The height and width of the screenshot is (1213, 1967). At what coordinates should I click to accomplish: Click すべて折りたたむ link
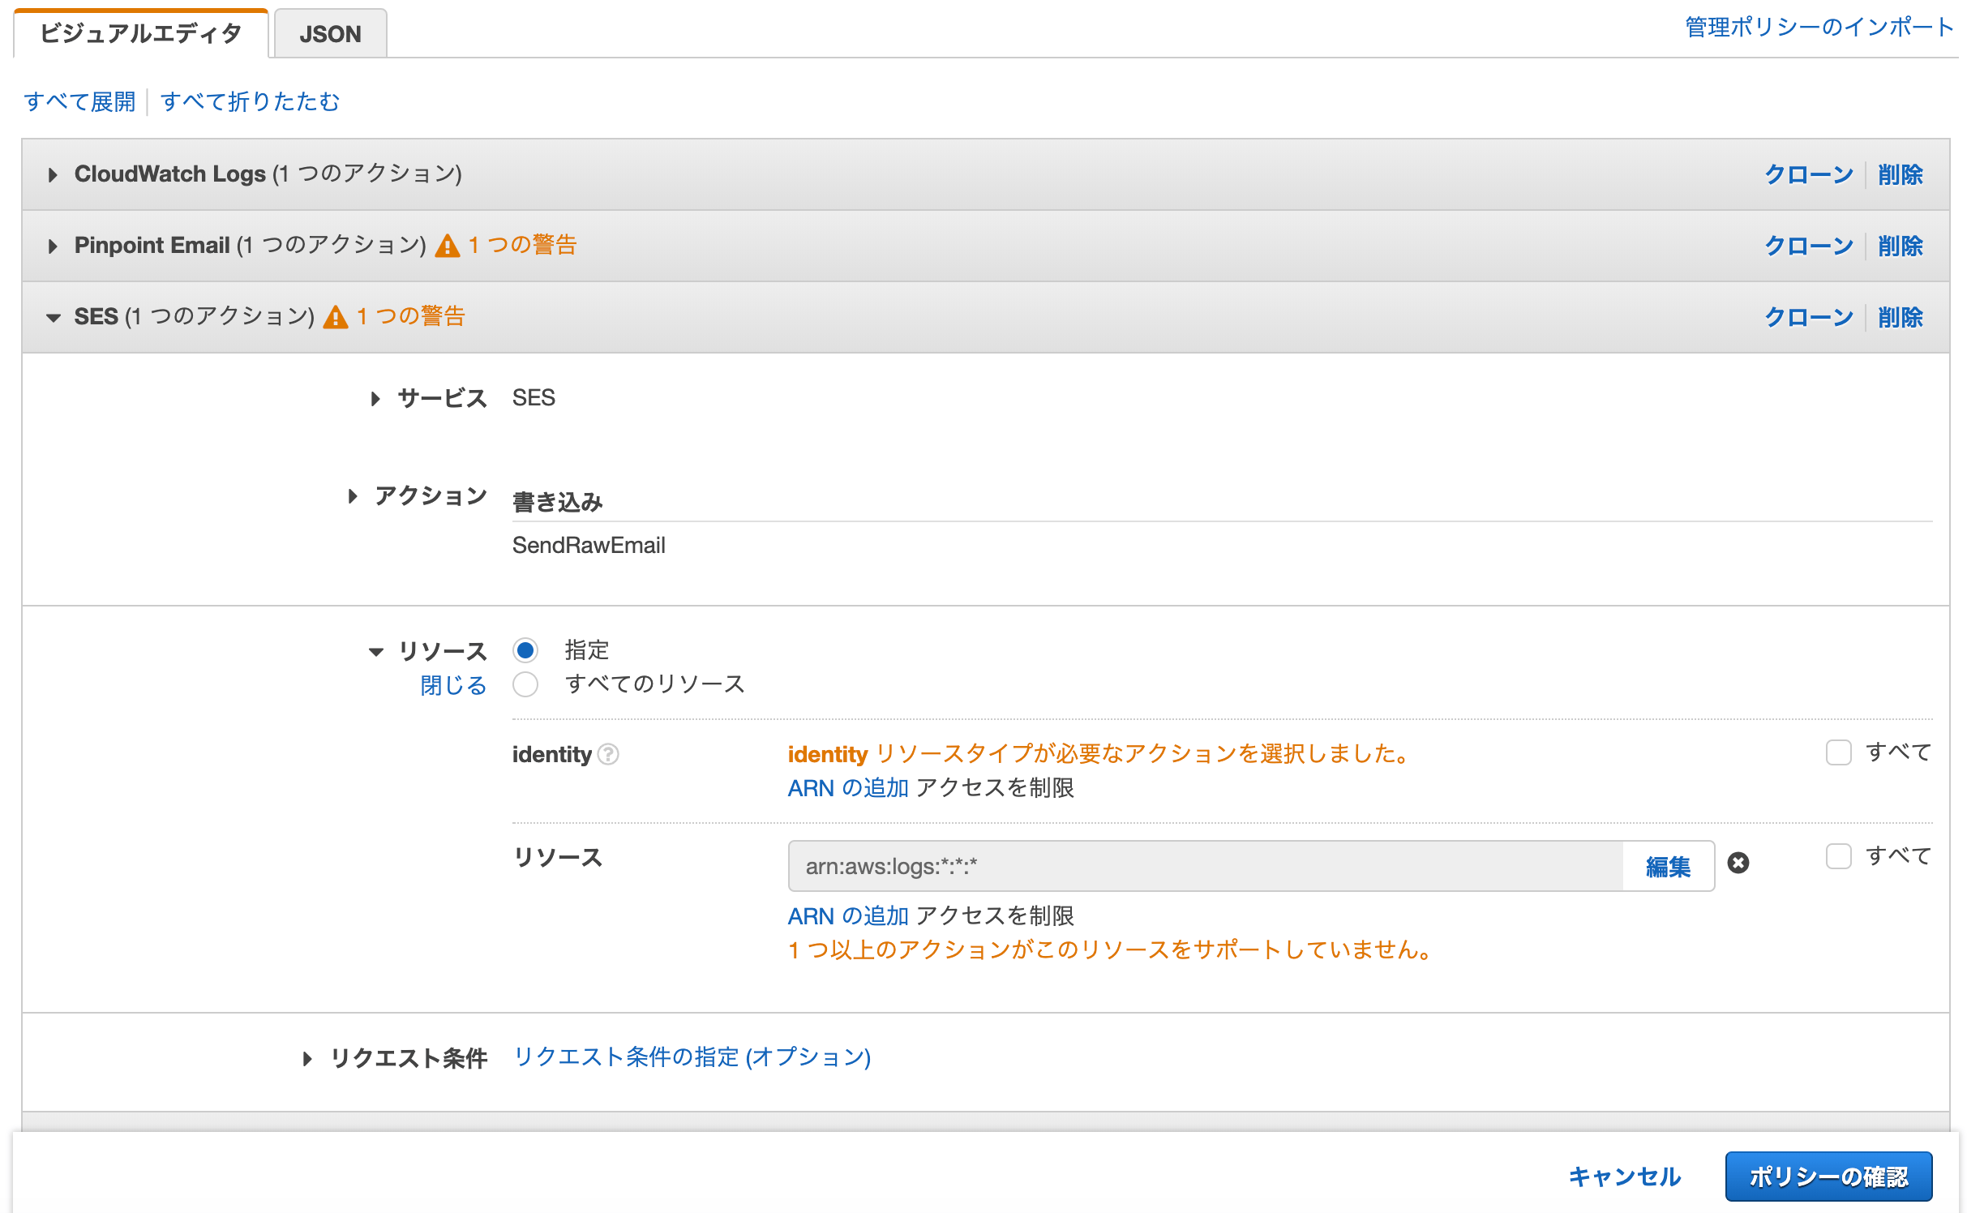coord(250,102)
